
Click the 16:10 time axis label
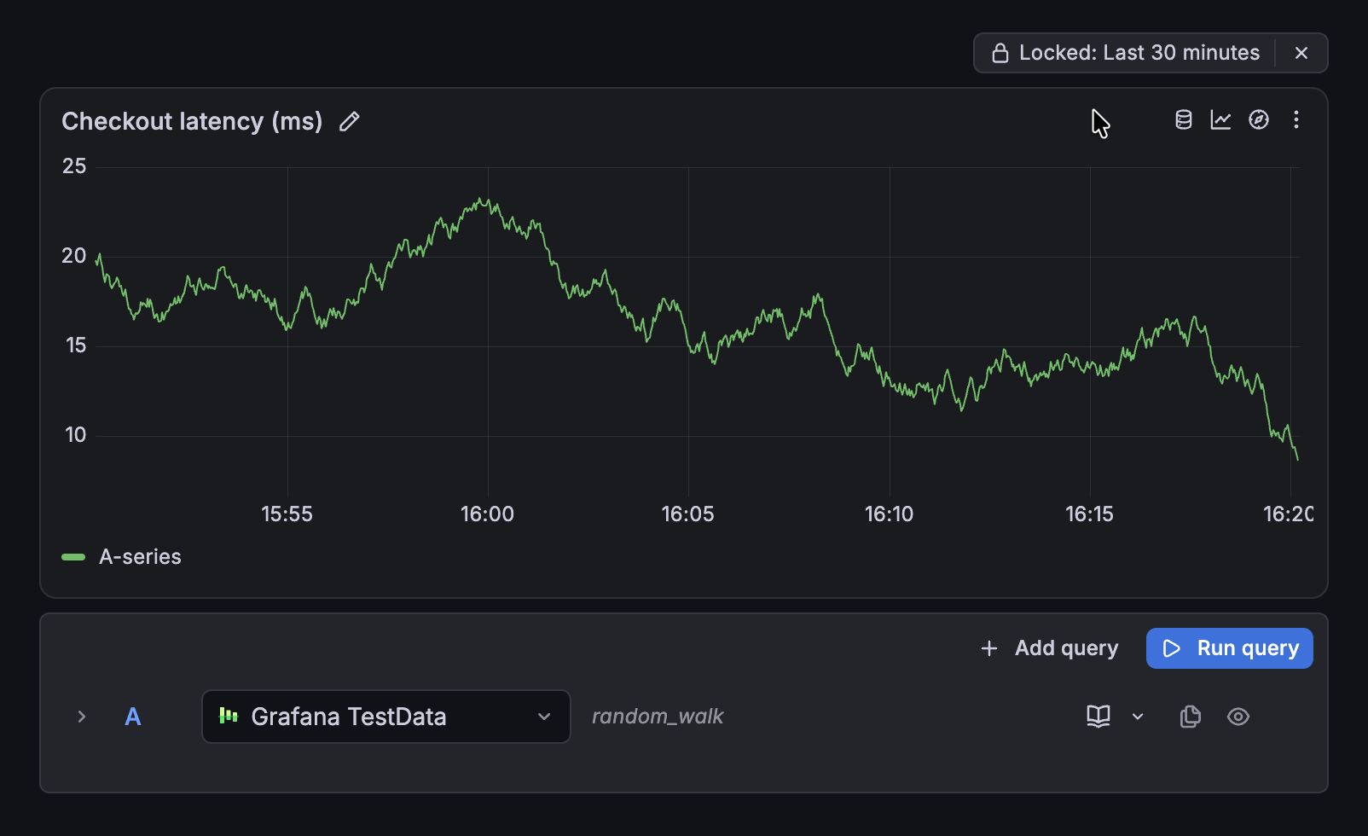click(889, 514)
